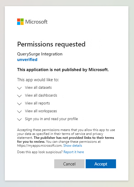
Task: Expand the View all dashboards chevron
Action: 19,96
